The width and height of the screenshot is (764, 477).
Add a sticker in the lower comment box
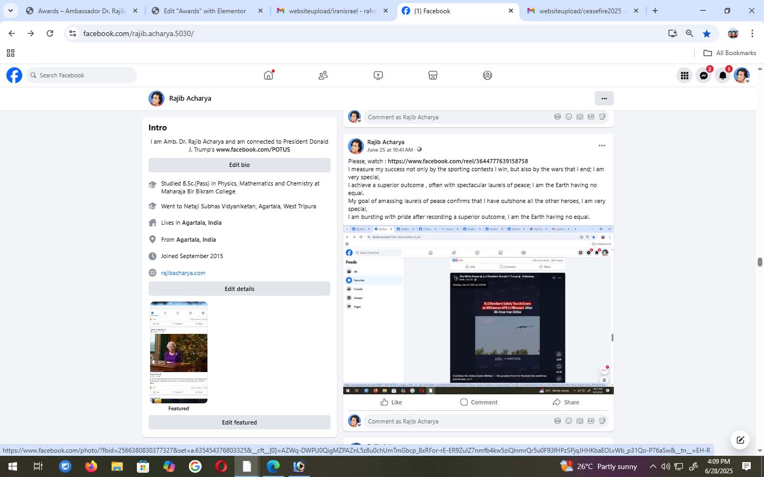[602, 421]
